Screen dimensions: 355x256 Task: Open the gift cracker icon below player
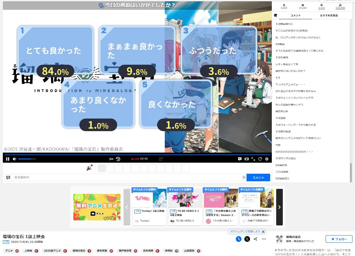90,168
